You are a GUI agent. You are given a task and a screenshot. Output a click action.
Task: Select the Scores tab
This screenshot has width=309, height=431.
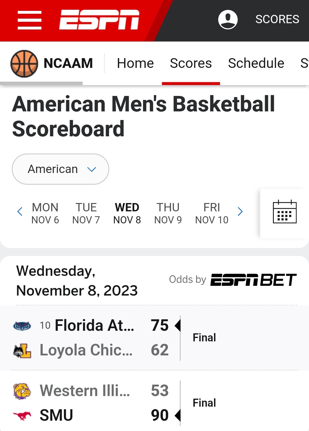click(191, 63)
